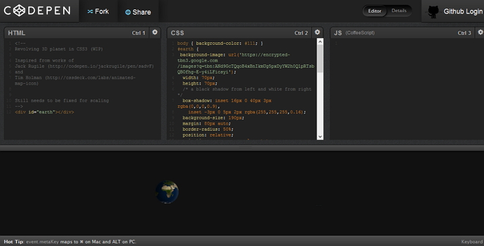
Task: Click the 'position: relative' line
Action: pyautogui.click(x=208, y=135)
